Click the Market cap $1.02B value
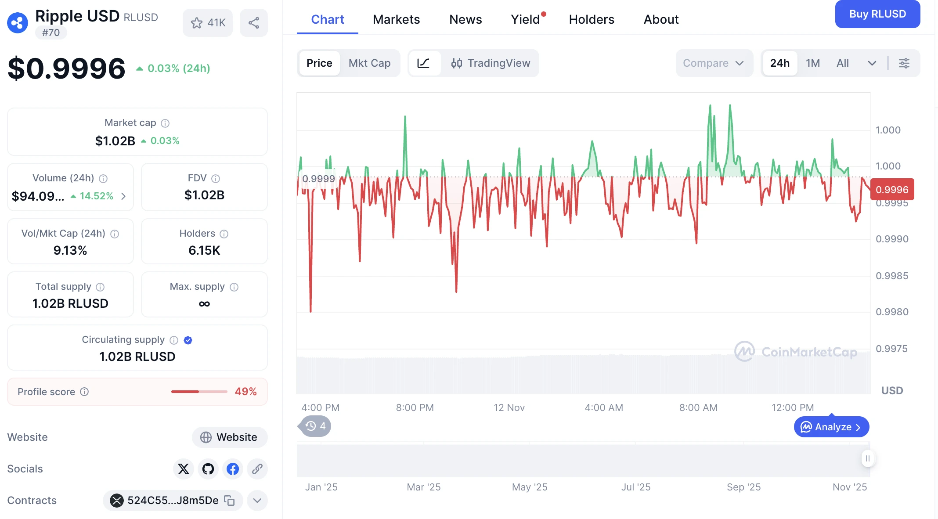938x519 pixels. click(115, 141)
